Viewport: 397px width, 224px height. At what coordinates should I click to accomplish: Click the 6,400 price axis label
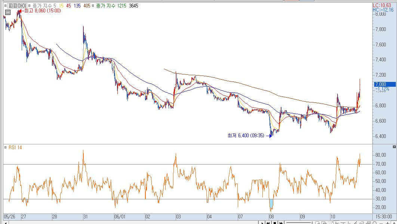pos(381,136)
